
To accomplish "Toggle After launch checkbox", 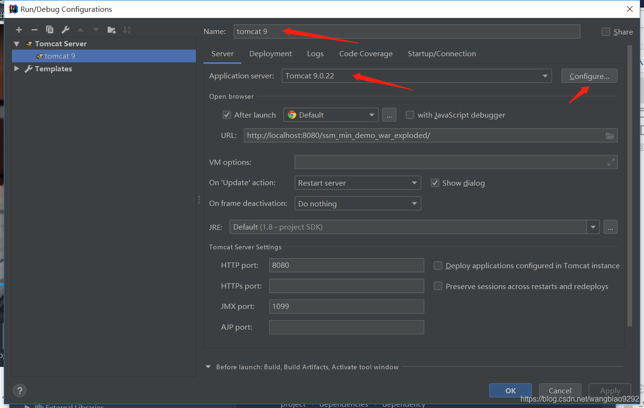I will pos(227,115).
